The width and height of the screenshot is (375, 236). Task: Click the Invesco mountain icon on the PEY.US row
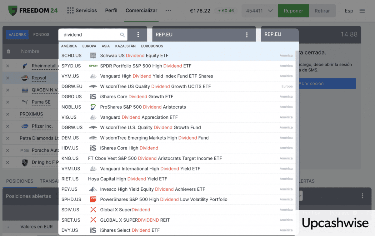coord(93,189)
